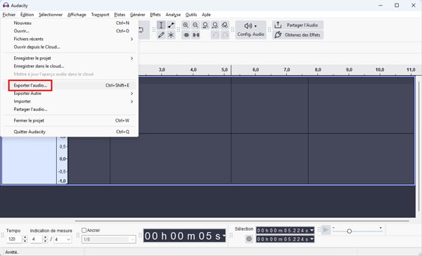This screenshot has height=256, width=422.
Task: Select Ouvrir depuis le Cloud...
Action: 70,47
